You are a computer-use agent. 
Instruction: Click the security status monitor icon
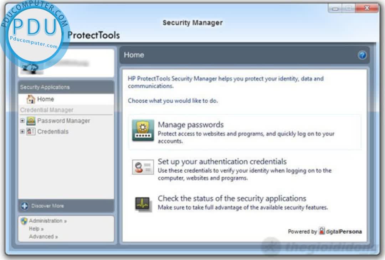(x=143, y=203)
